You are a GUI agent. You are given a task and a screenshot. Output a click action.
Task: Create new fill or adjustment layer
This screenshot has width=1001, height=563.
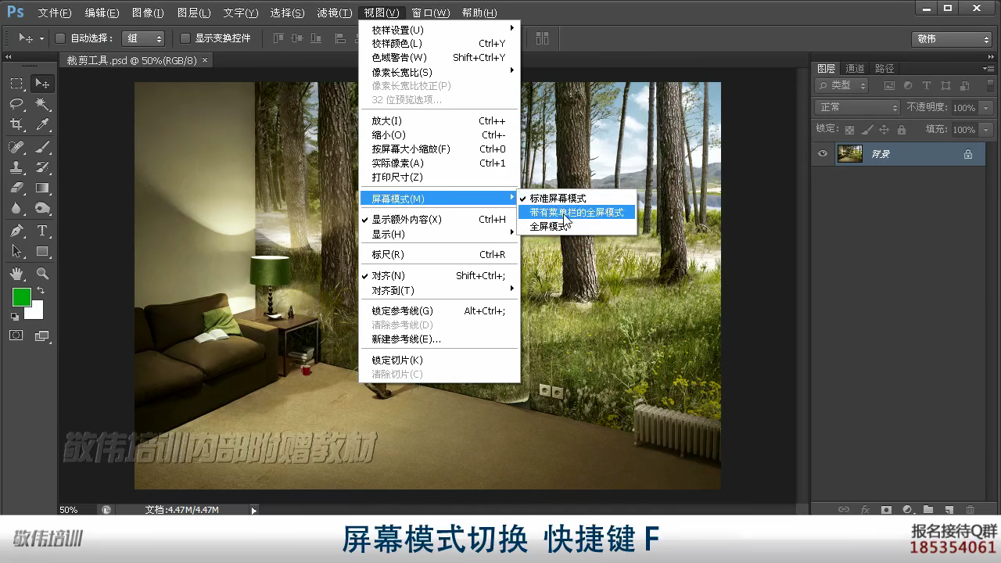(x=907, y=510)
